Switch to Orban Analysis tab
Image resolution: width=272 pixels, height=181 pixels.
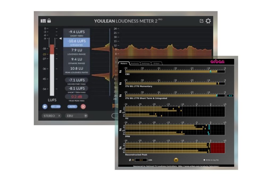click(135, 63)
